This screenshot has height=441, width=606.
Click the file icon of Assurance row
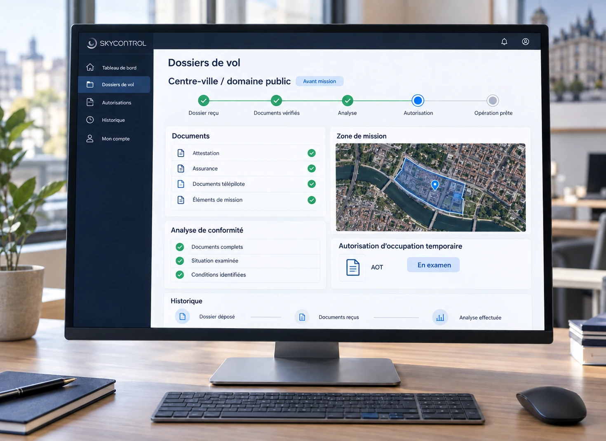181,168
